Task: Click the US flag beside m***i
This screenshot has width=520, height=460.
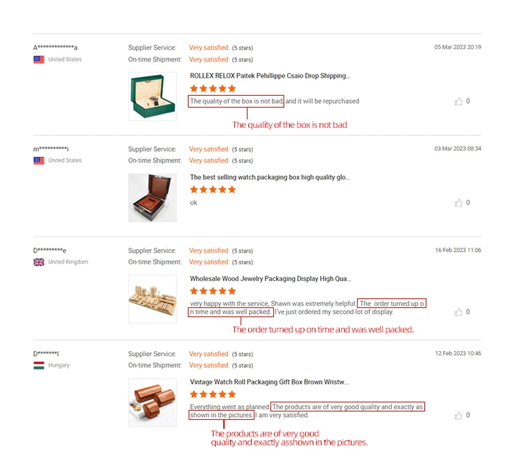Action: (x=39, y=161)
